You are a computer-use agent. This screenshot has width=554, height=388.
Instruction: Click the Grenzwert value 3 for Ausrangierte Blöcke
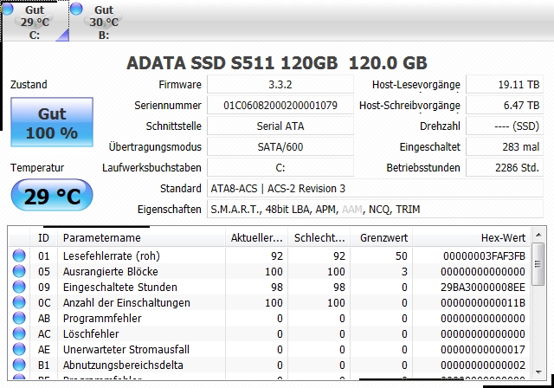[x=404, y=271]
